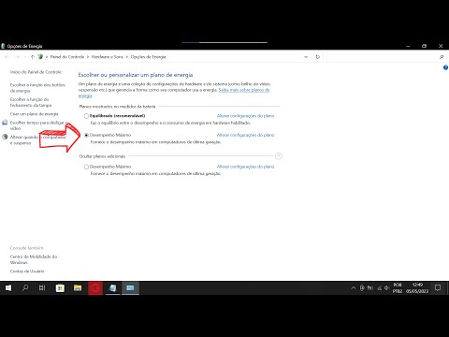The height and width of the screenshot is (337, 449).
Task: Click Painel de Controle in breadcrumb
Action: [67, 57]
